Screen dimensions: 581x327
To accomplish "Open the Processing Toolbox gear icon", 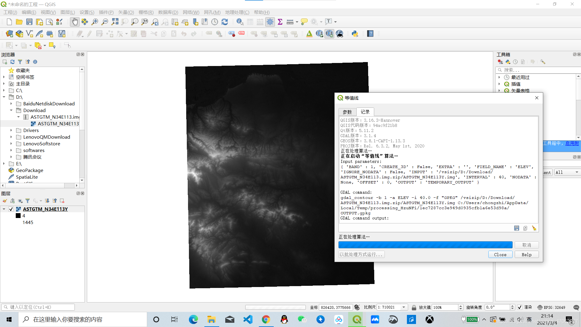I will coord(270,22).
